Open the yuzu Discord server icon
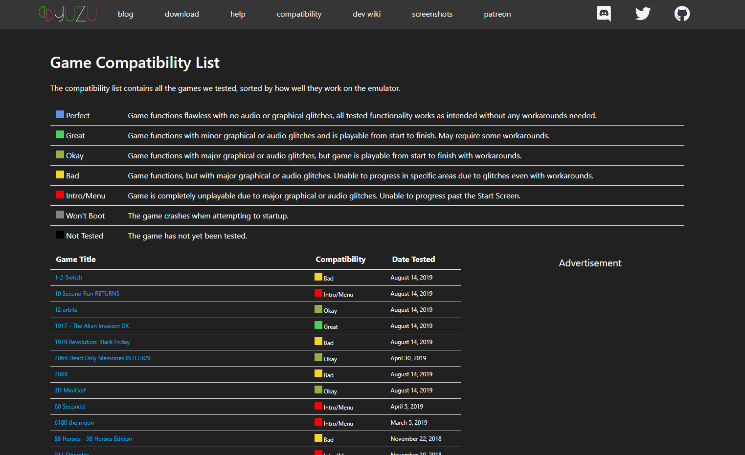This screenshot has height=455, width=745. coord(604,14)
